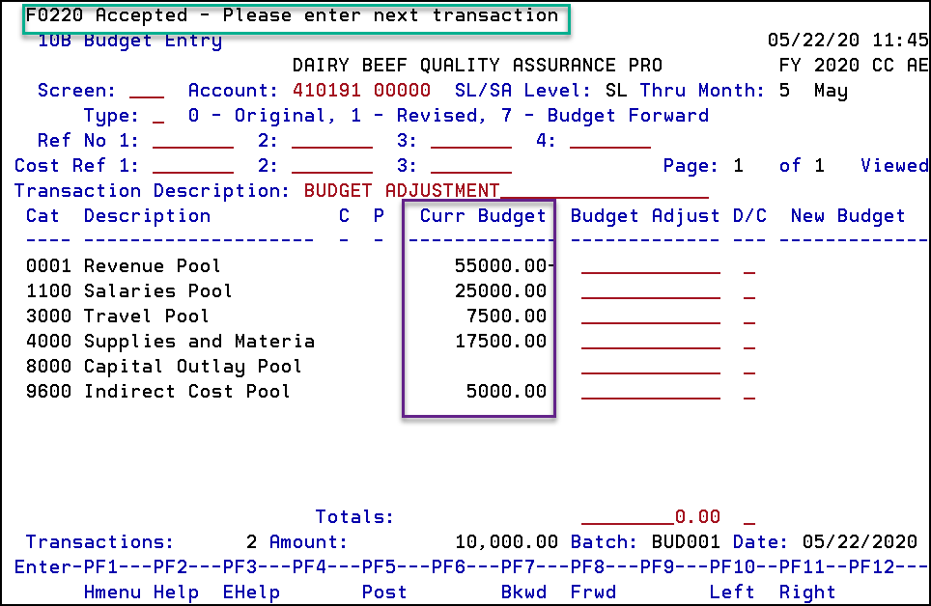
Task: Click the Type entry field
Action: [x=158, y=117]
